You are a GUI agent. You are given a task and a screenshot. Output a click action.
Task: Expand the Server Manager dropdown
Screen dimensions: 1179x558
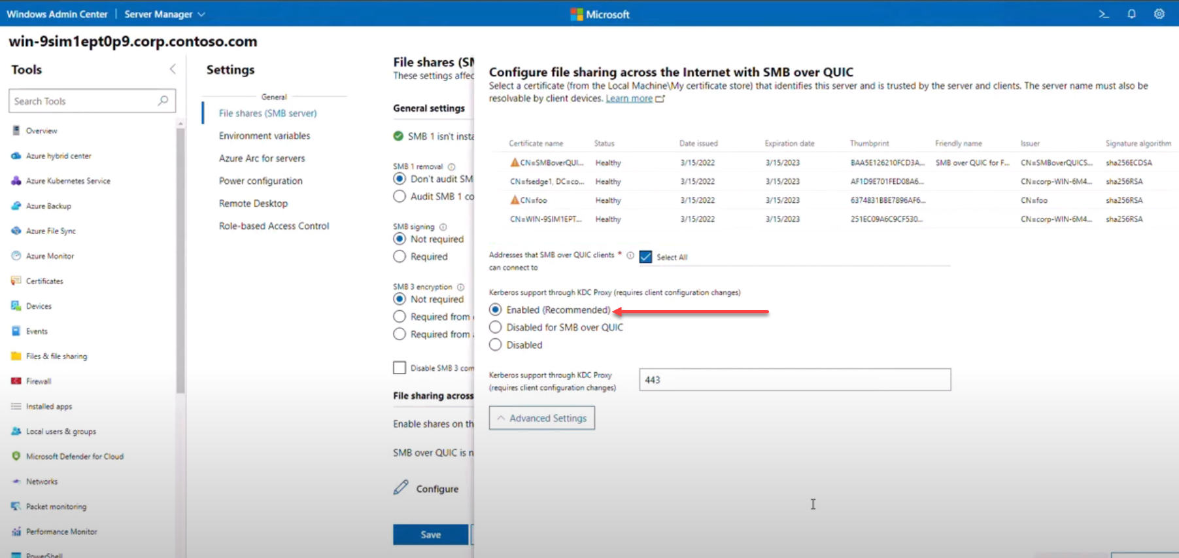[x=165, y=14]
